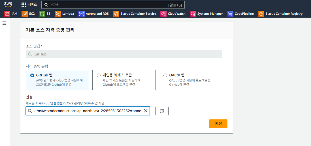Click the 연결 section label

coord(29,97)
